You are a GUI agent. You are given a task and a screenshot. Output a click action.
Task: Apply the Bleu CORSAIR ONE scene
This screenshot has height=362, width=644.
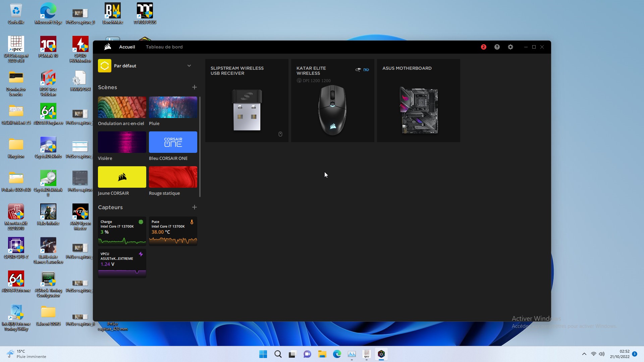173,142
